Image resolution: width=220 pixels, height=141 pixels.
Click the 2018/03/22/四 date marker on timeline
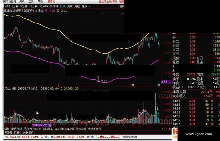42,125
